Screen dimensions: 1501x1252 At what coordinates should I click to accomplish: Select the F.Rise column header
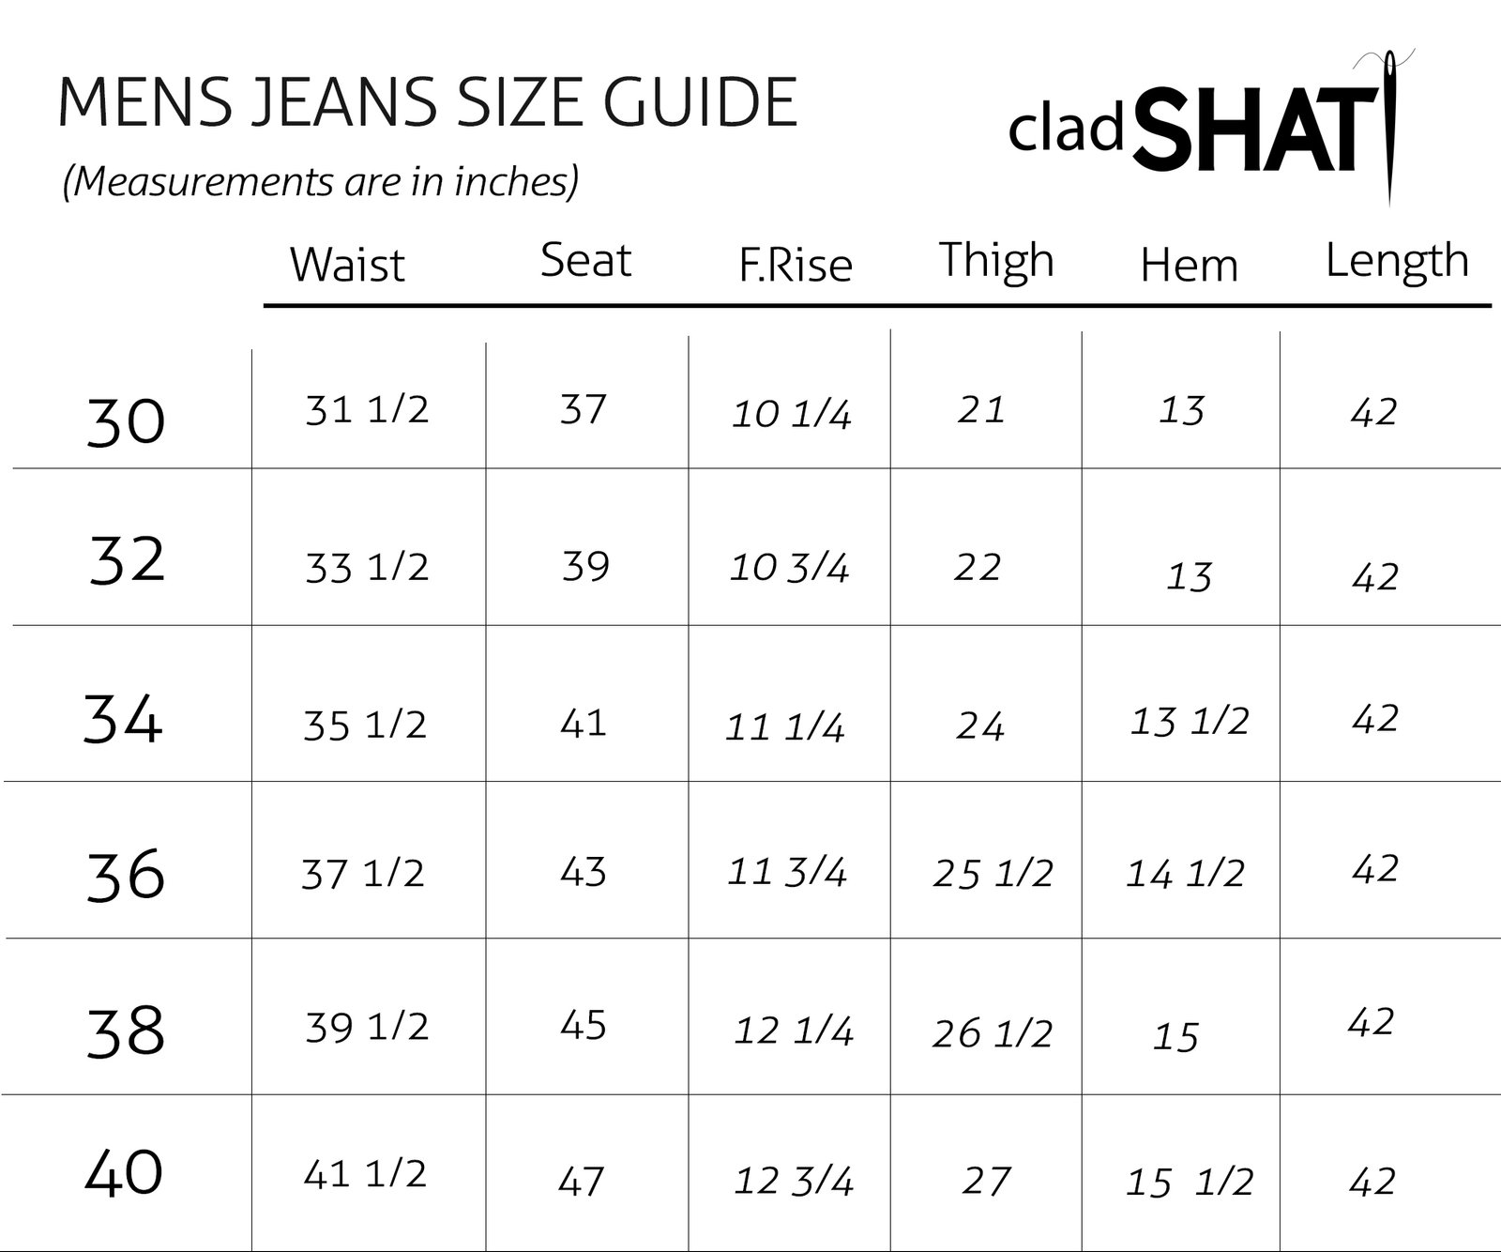click(x=796, y=265)
